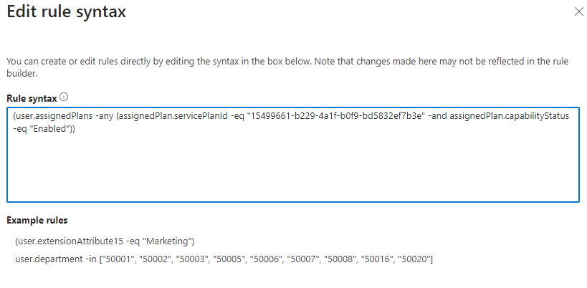Click user.assignedPlans in the rule text
The height and width of the screenshot is (288, 587).
pos(48,116)
